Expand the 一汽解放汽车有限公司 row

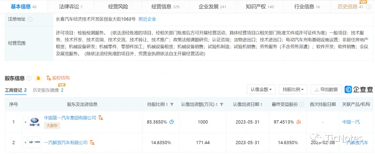25,143
